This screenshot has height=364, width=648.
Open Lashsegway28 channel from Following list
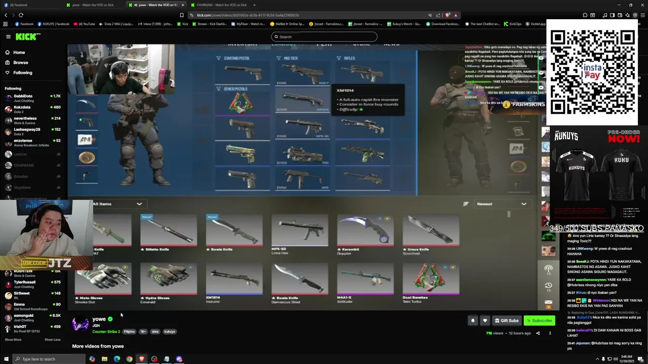point(32,131)
